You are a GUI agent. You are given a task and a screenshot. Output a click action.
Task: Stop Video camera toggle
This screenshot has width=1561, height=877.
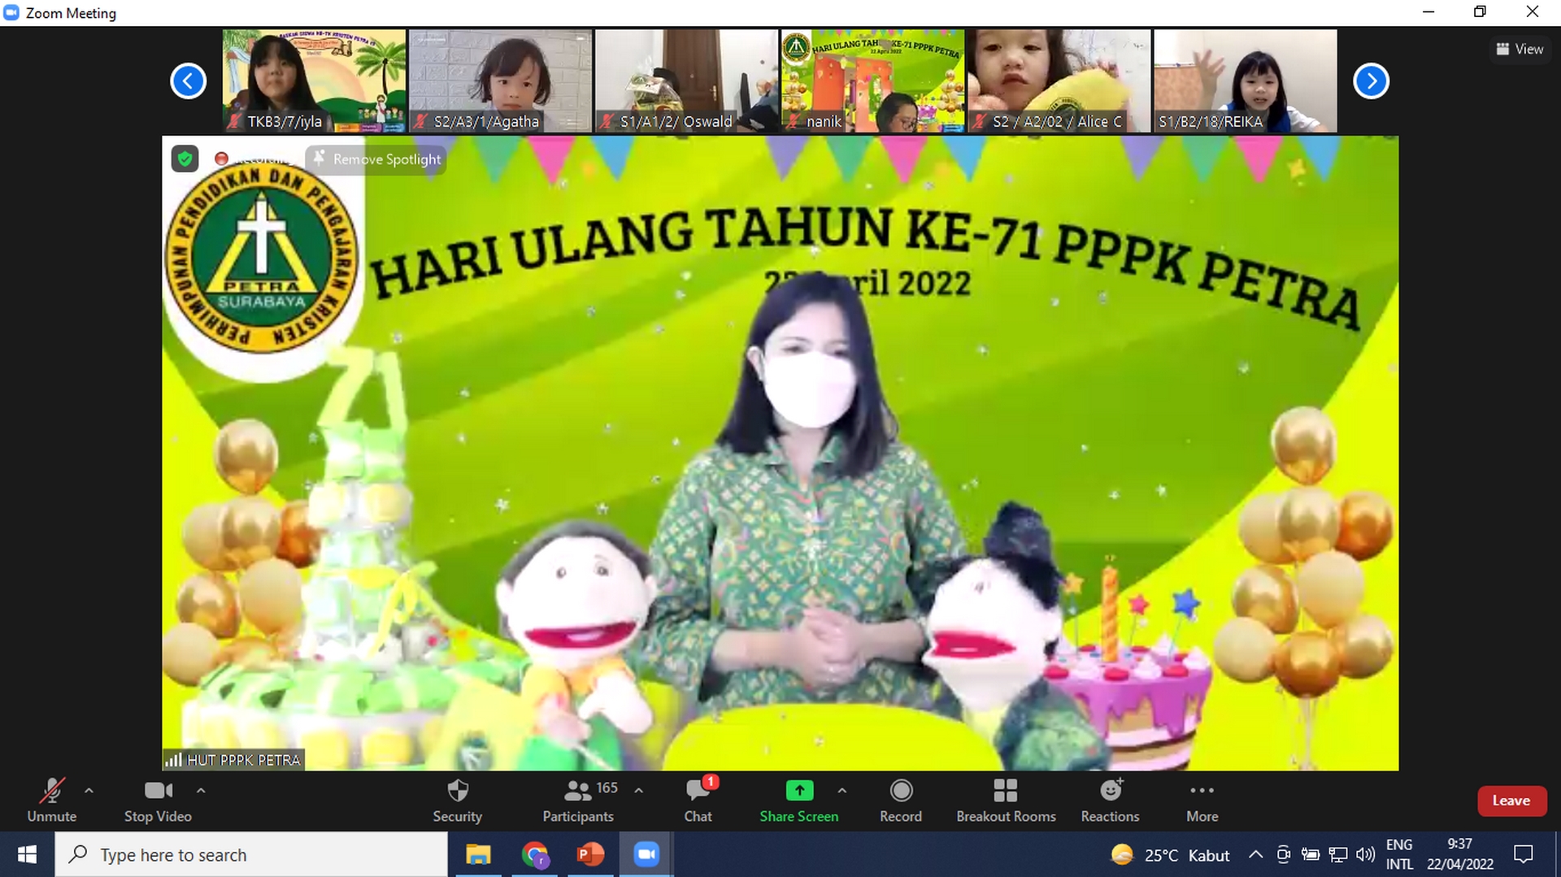tap(158, 801)
